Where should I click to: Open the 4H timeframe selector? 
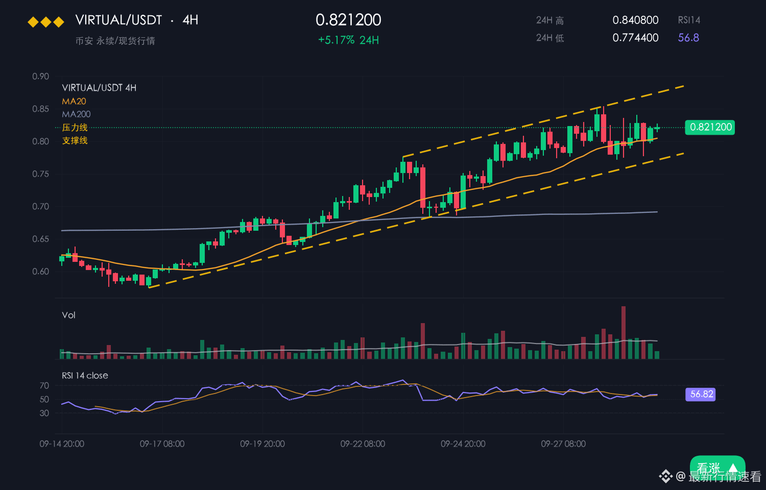click(190, 20)
